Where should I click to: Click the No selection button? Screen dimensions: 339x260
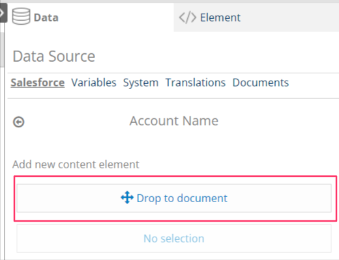[x=174, y=239]
